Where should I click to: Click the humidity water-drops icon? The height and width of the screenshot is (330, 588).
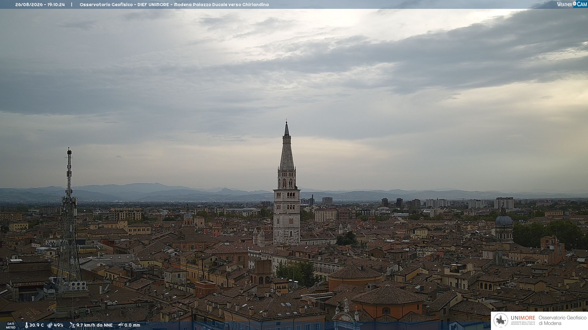click(50, 325)
